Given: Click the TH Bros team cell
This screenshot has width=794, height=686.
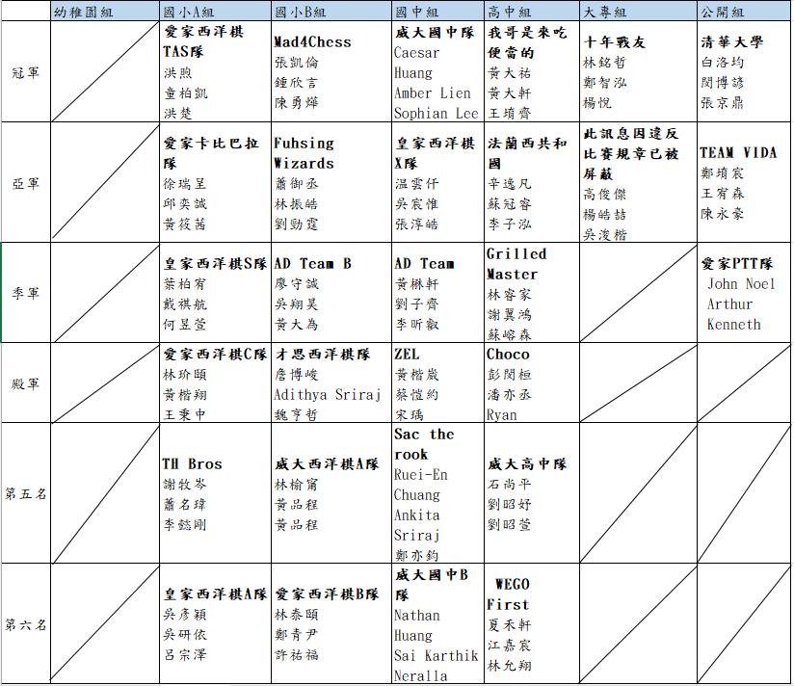Looking at the screenshot, I should (214, 493).
